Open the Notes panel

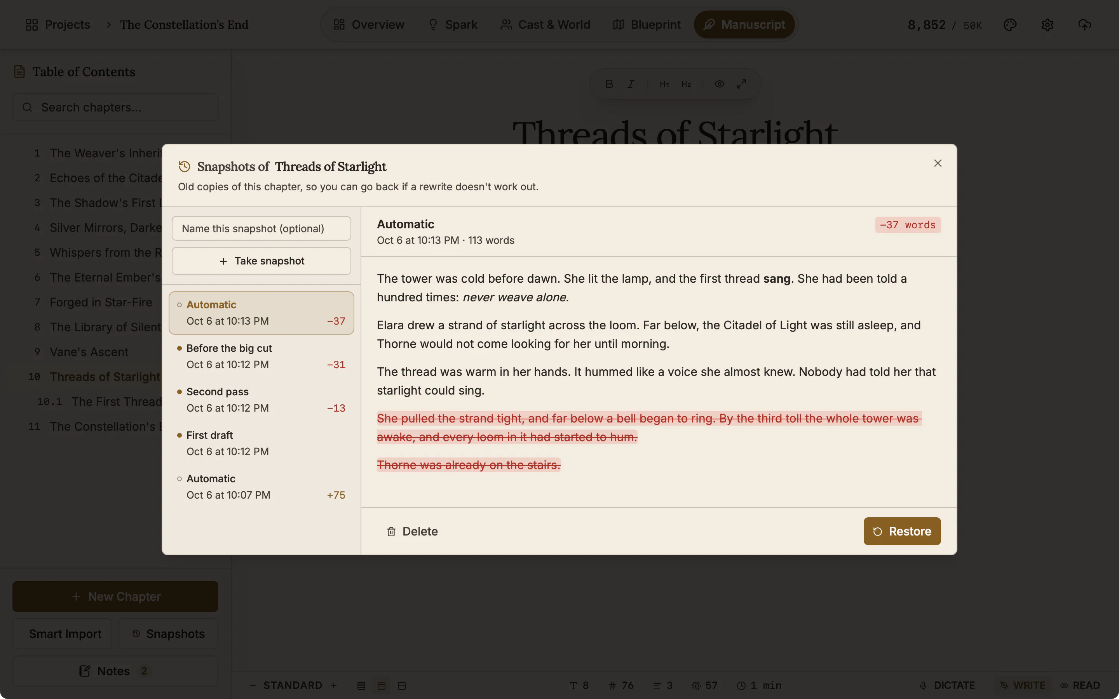point(115,671)
